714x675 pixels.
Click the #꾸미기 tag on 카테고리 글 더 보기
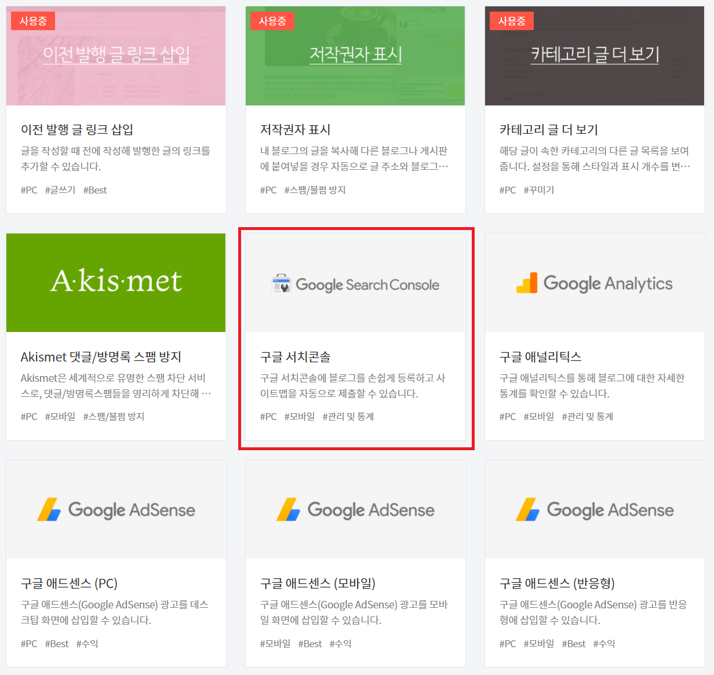[x=539, y=190]
